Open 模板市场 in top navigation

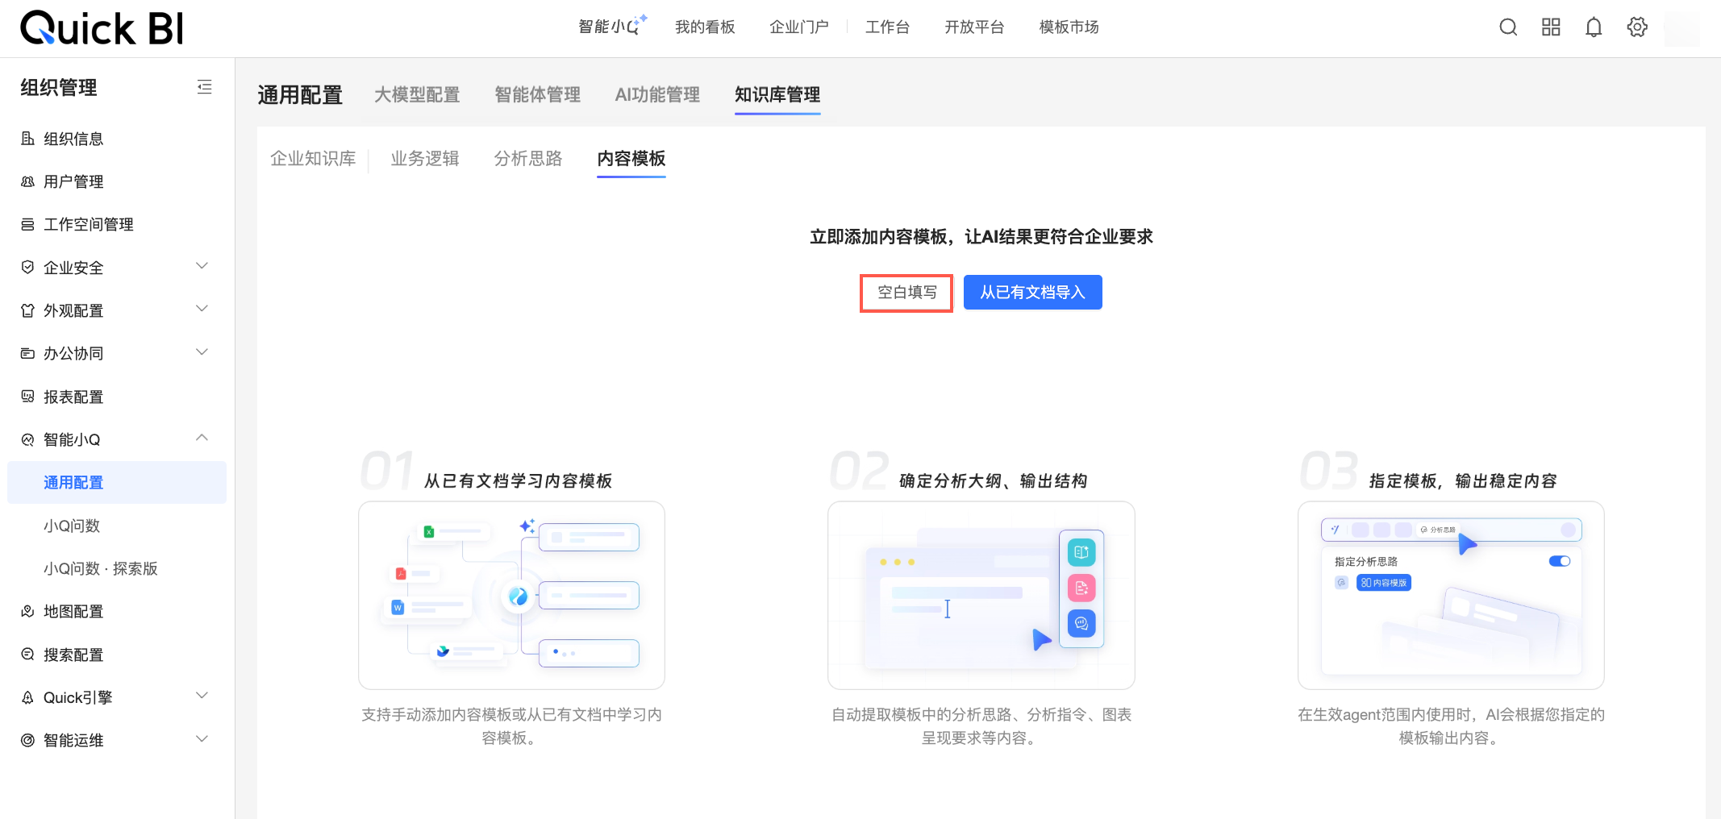tap(1069, 27)
